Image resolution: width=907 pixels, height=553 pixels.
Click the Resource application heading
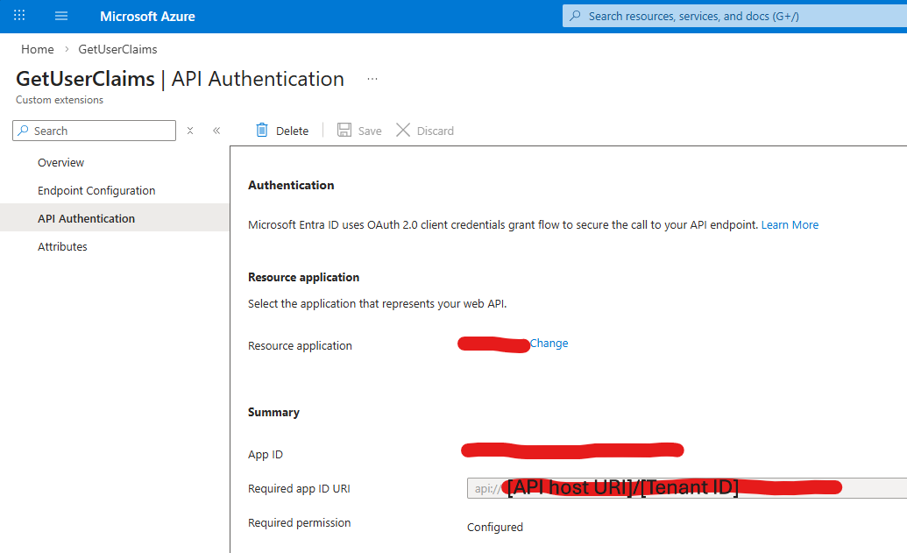(304, 277)
